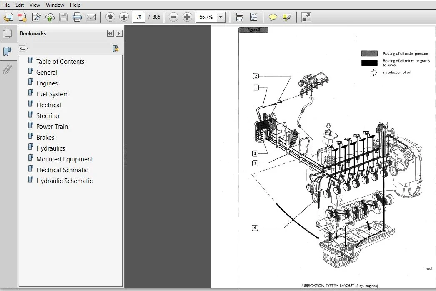Click the Save floppy disk icon
This screenshot has width=436, height=291.
[63, 17]
